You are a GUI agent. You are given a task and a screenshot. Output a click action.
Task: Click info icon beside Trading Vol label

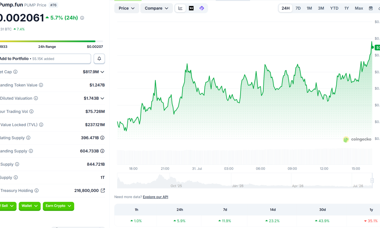32,111
